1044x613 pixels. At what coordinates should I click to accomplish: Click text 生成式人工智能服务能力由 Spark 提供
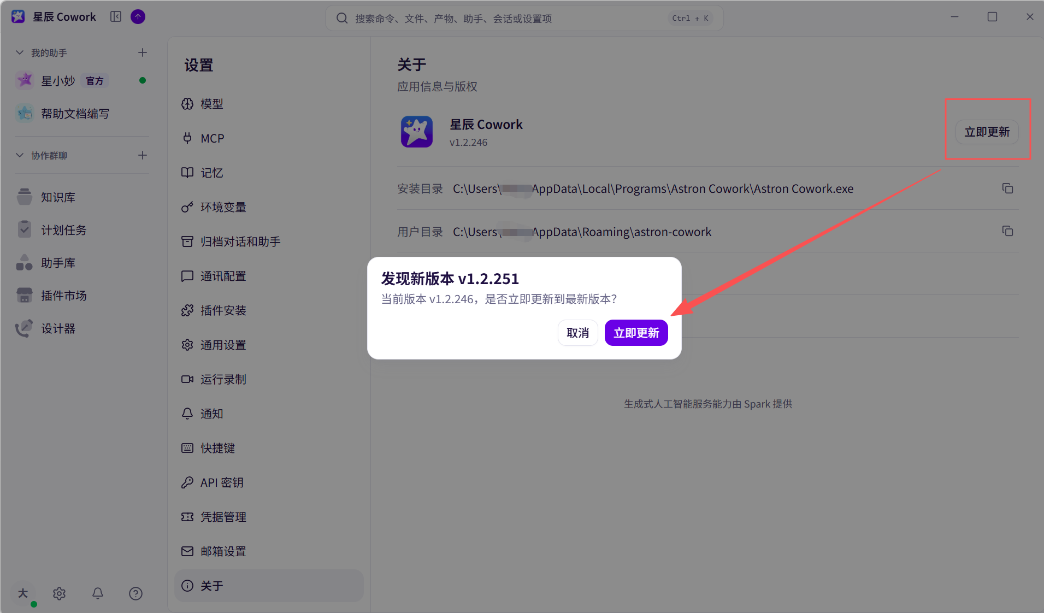[708, 404]
